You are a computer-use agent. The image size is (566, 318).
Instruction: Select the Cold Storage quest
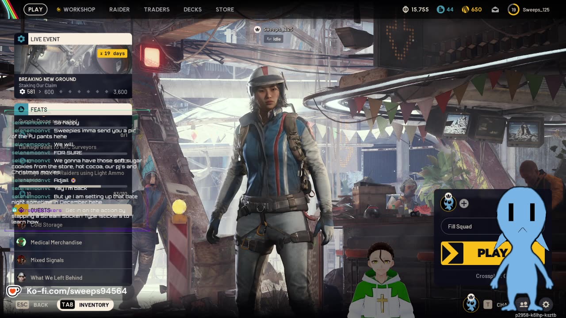[x=73, y=225]
